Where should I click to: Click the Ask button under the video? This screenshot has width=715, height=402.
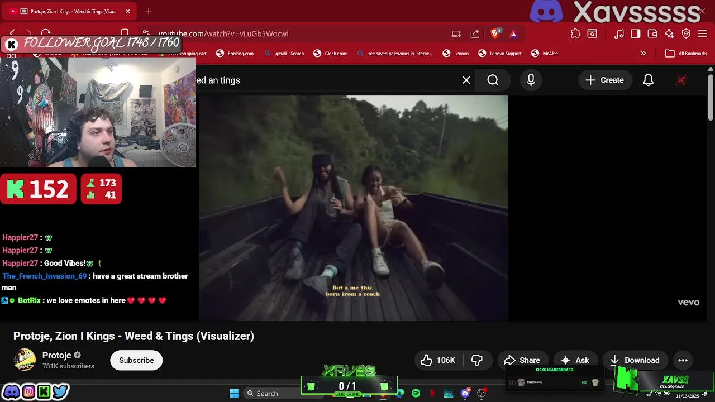(575, 360)
